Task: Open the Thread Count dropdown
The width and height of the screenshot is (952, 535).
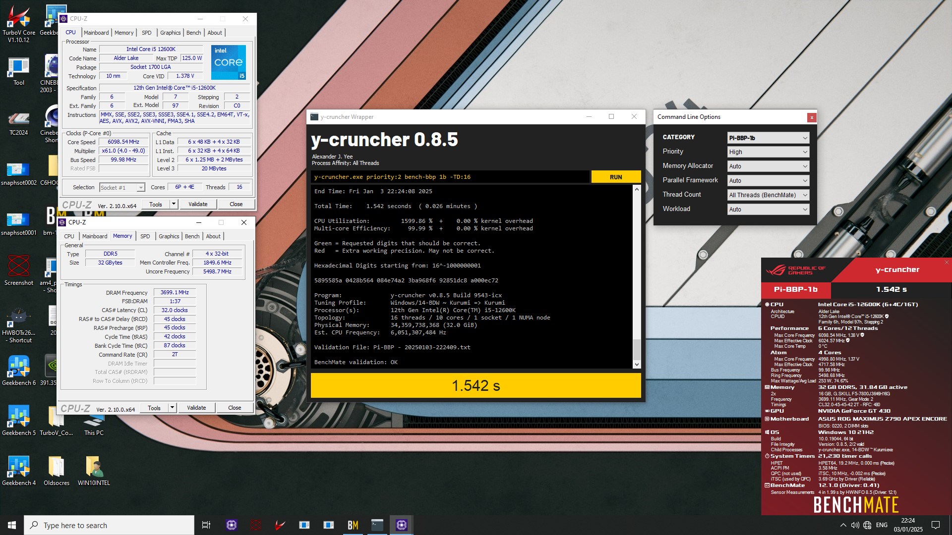Action: [768, 195]
